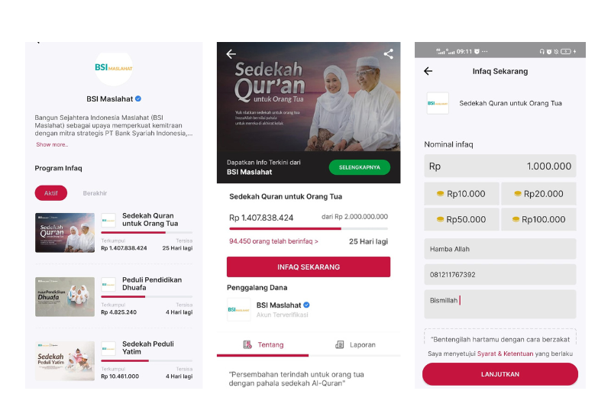
Task: Switch to the Berakhir program filter
Action: tap(95, 193)
